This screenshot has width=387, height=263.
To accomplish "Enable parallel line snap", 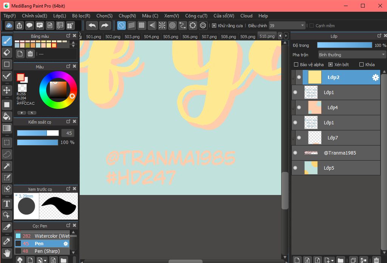I will tap(132, 25).
